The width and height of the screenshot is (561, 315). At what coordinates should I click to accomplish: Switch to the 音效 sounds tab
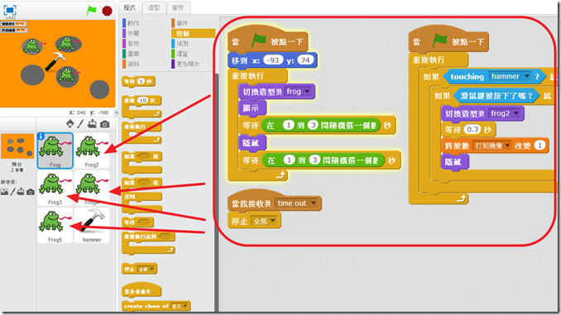pos(178,7)
